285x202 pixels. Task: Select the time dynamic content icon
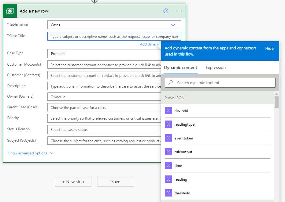pyautogui.click(x=168, y=166)
